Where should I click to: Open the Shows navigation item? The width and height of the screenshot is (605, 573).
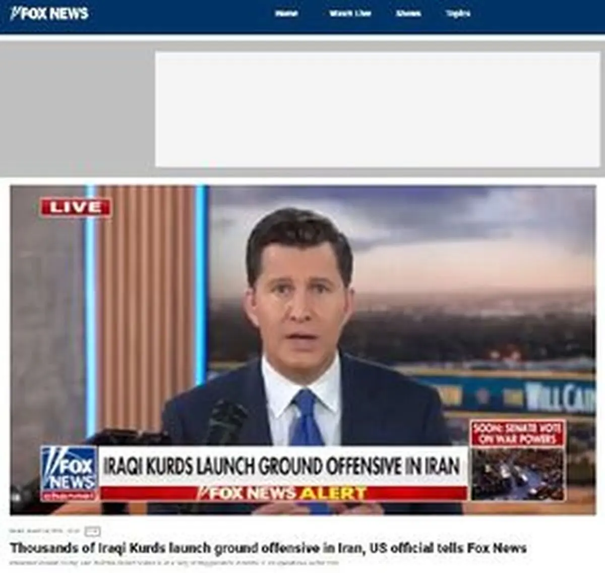(408, 14)
